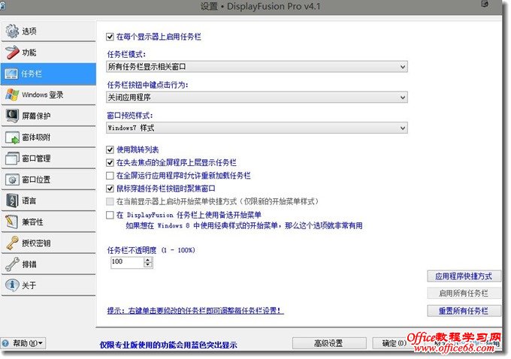Click the title bar icon at top right
Screen dimensions: 511x359
[485, 5]
